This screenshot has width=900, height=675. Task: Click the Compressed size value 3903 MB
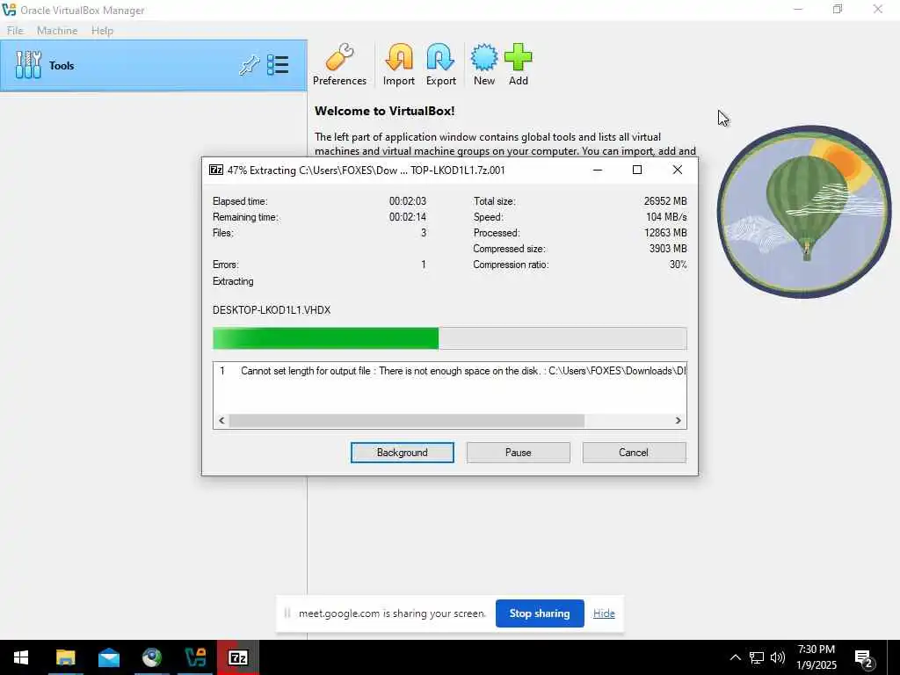[x=668, y=249]
